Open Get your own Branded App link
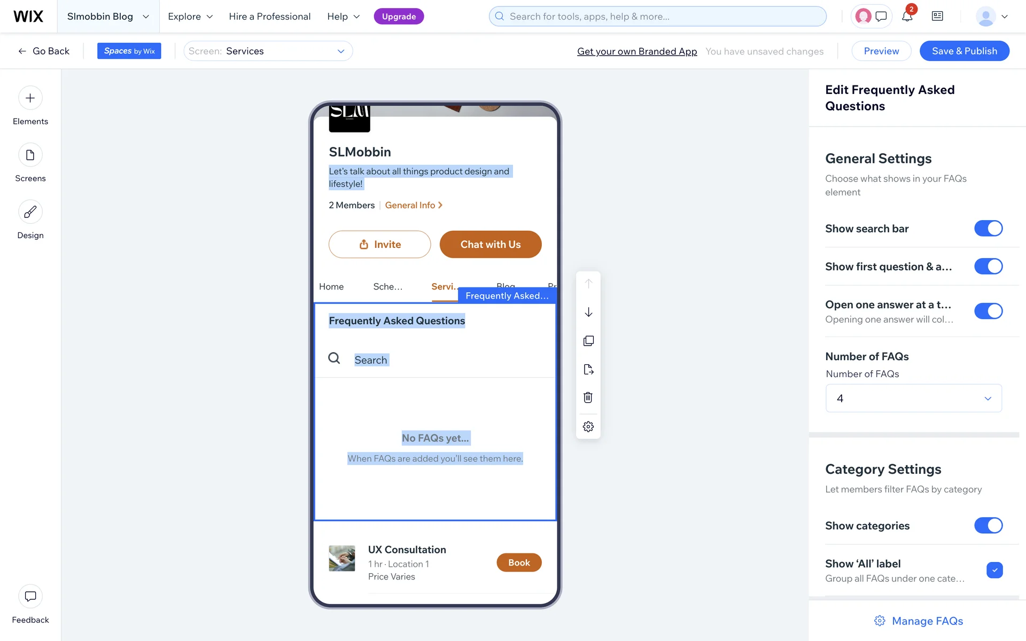 [x=637, y=51]
